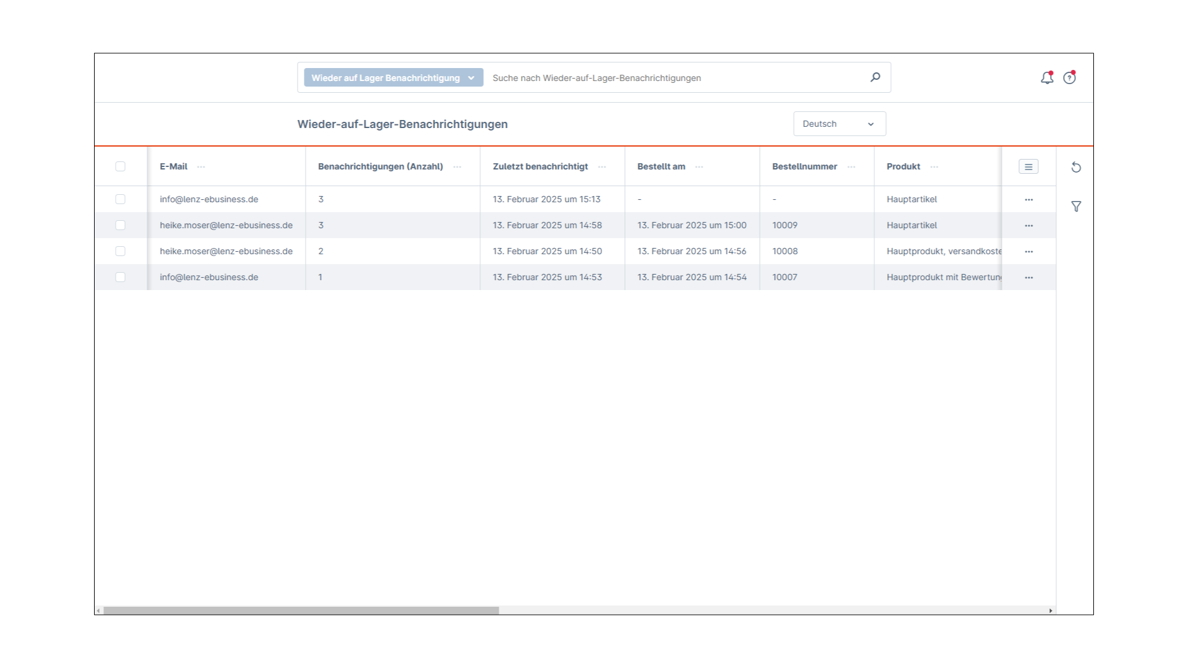Sort by Benachrichtigungen (Anzahl) header
Screen dimensions: 1188x668
(x=381, y=166)
